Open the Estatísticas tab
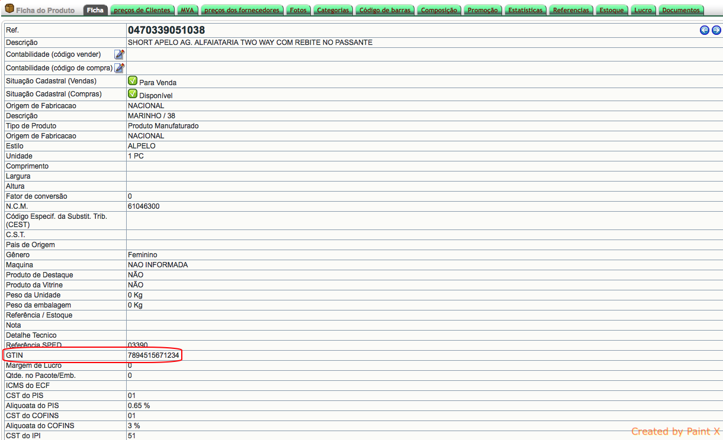Screen dimensions: 723x440 [x=525, y=10]
